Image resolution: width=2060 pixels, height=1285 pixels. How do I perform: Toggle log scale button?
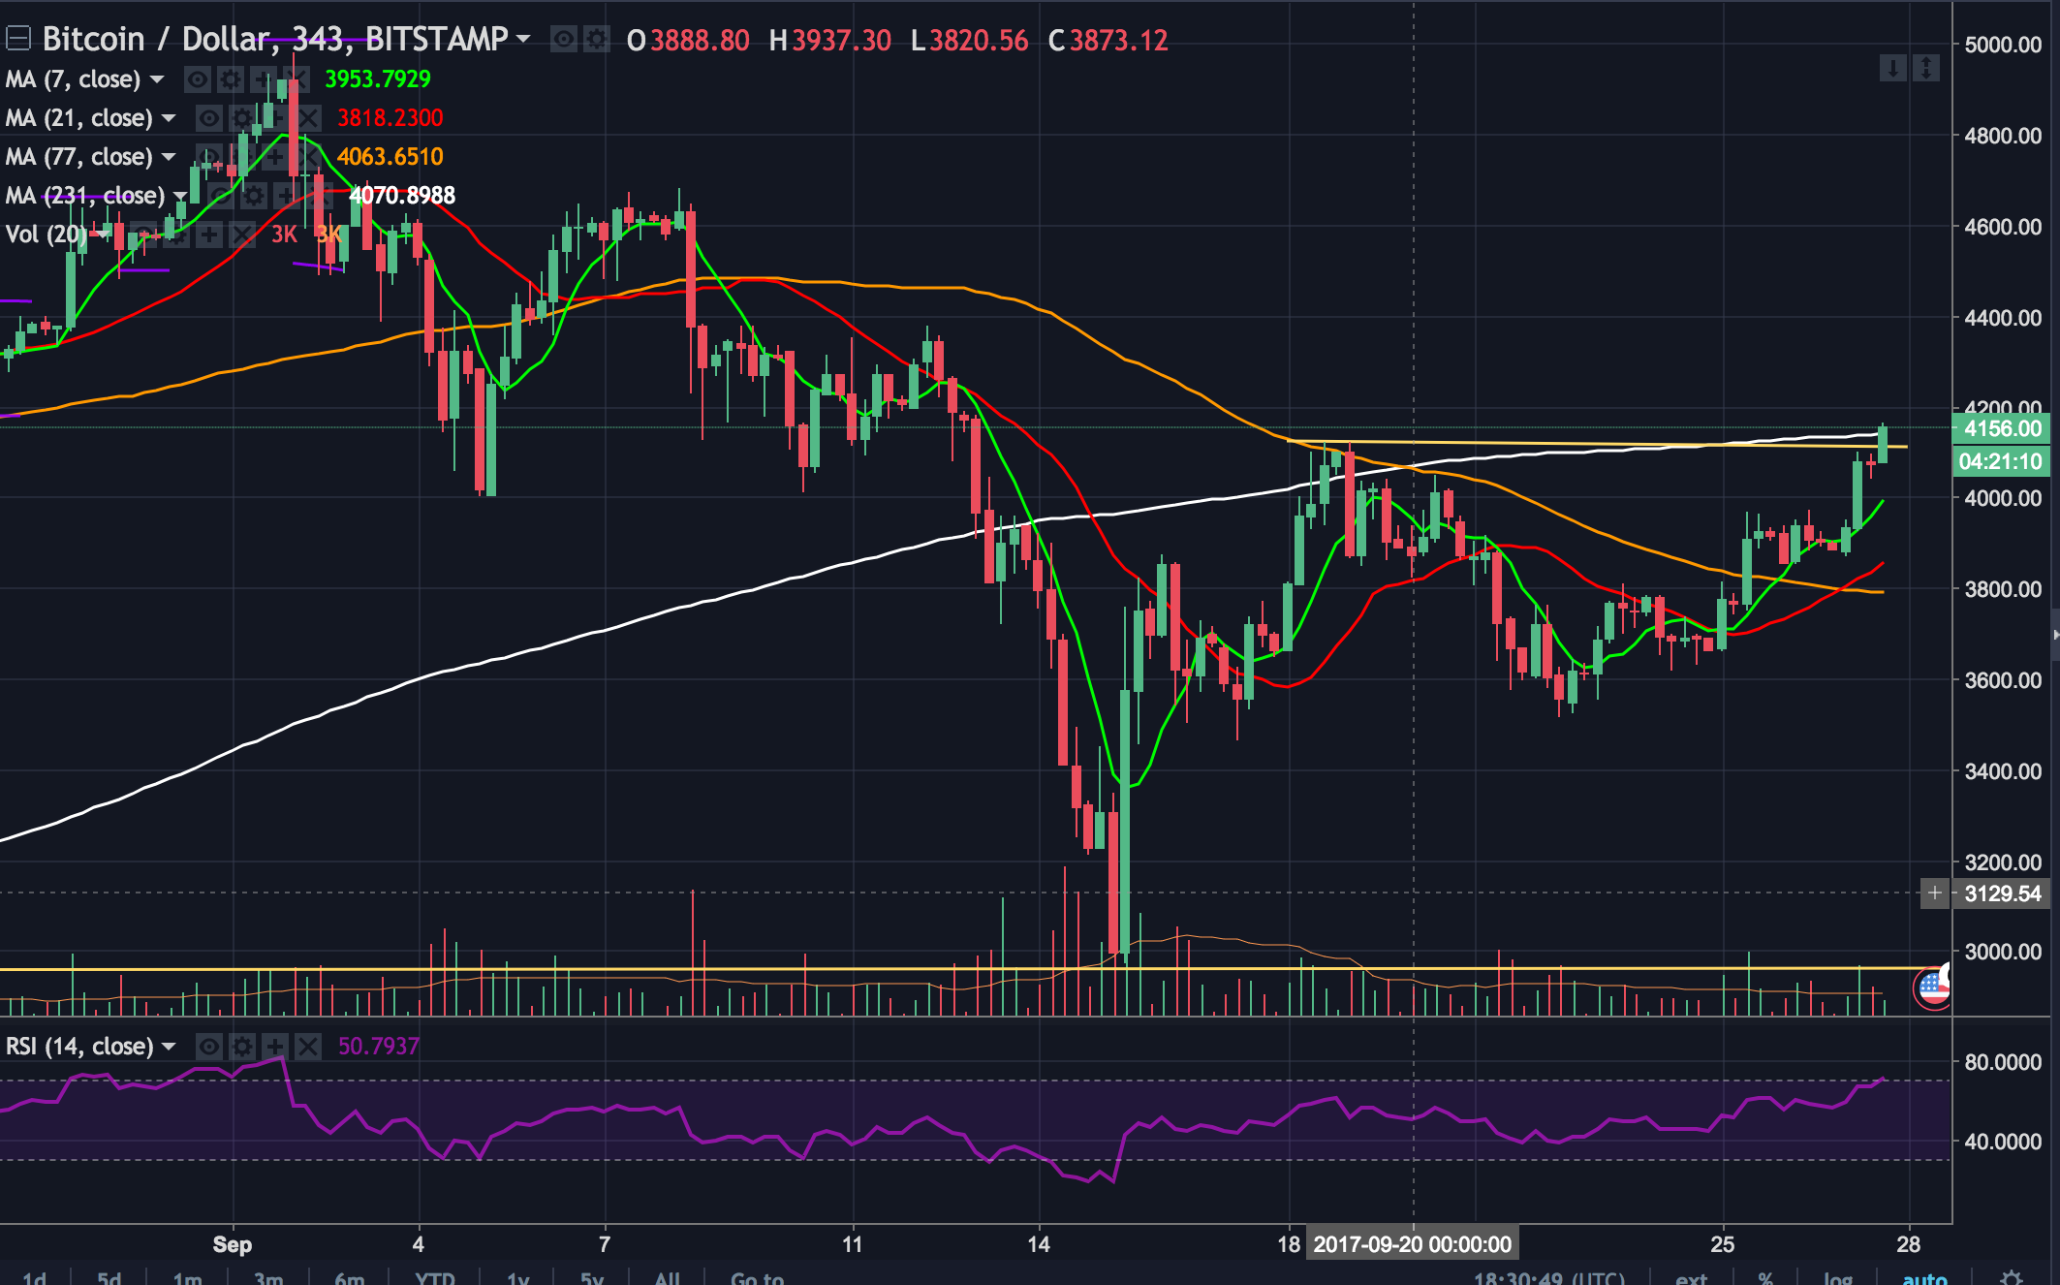1837,1278
